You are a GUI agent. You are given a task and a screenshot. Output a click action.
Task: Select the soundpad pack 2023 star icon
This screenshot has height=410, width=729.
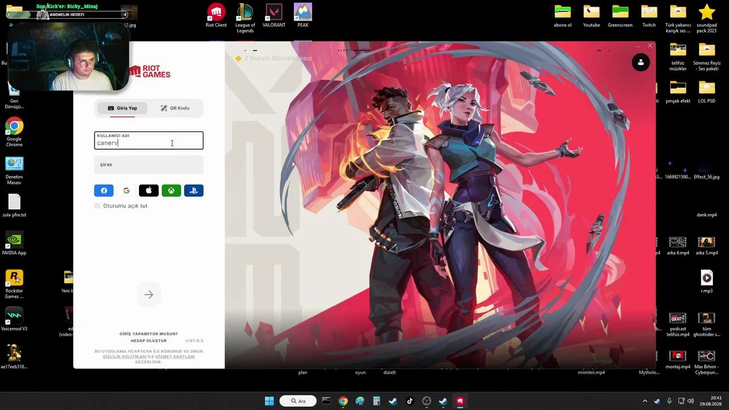click(x=707, y=18)
